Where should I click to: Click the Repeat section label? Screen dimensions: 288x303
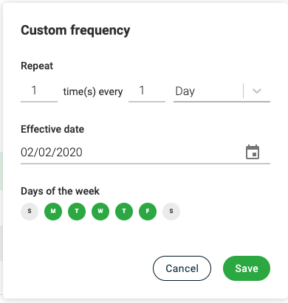pyautogui.click(x=37, y=66)
